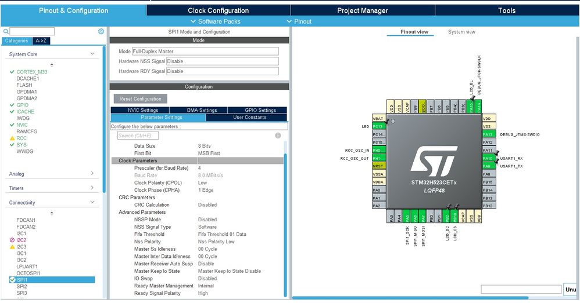This screenshot has height=303, width=580.
Task: Select CORTEX_M33 in System Core
Action: tap(32, 72)
